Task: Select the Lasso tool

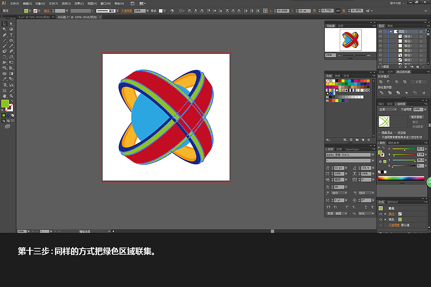Action: coord(11,29)
